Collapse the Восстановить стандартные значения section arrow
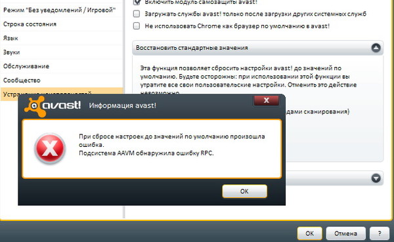This screenshot has height=242, width=394. click(376, 48)
